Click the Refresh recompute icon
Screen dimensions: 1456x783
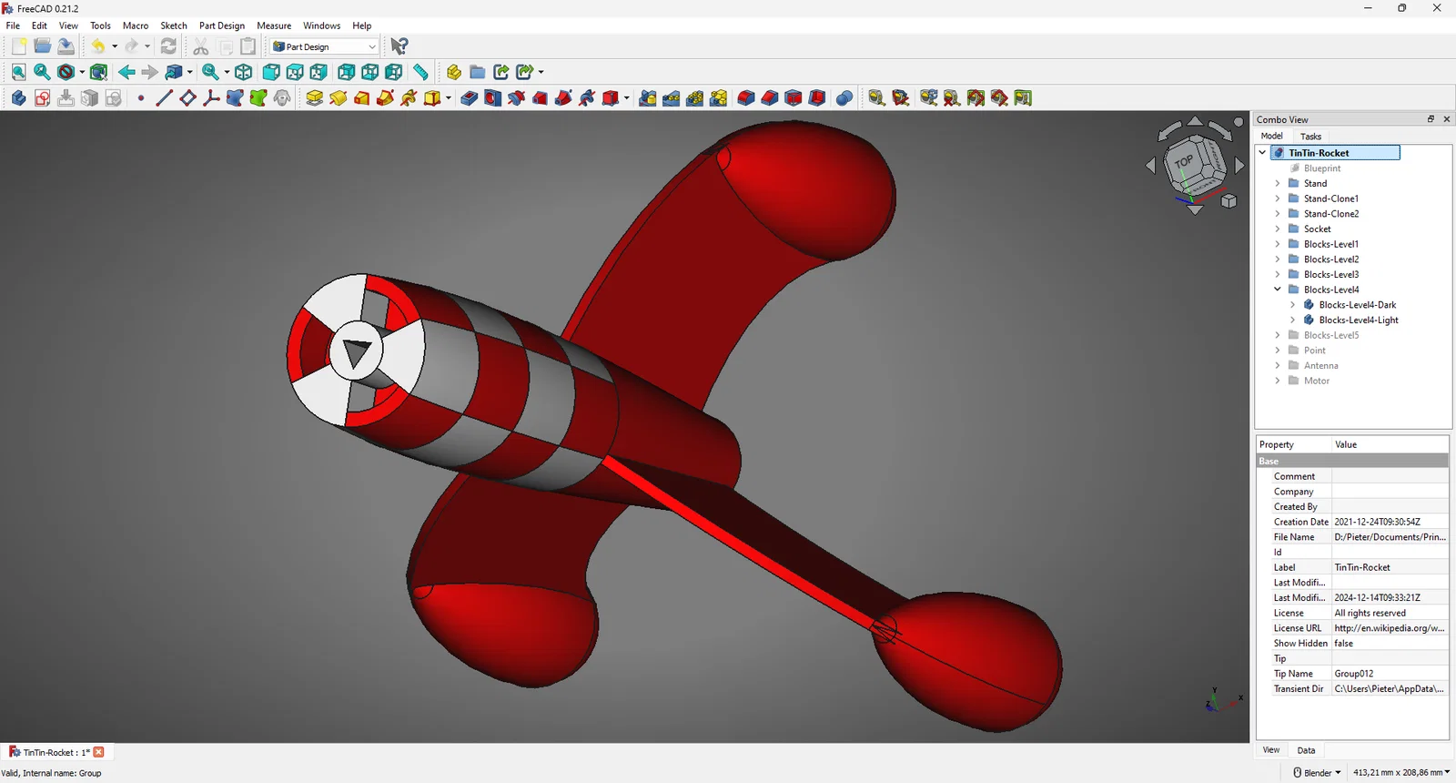[x=168, y=46]
